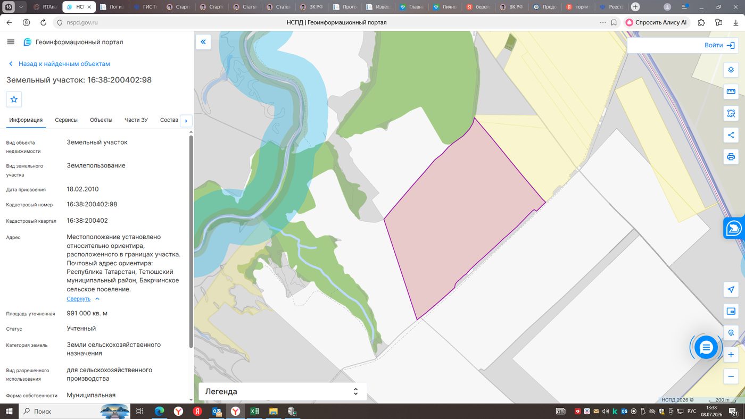Open the hamburger main menu
The width and height of the screenshot is (745, 419).
click(11, 42)
